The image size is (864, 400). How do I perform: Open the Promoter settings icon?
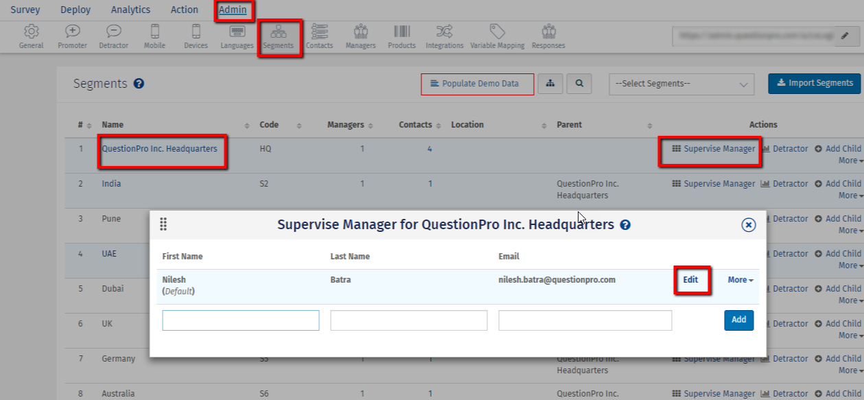click(x=72, y=36)
